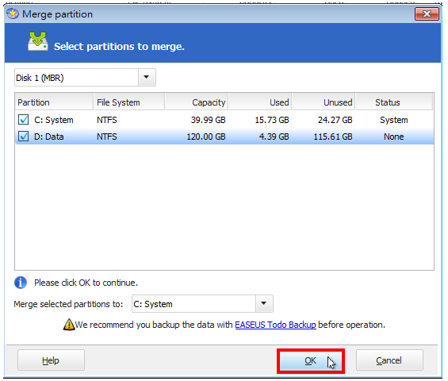448x381 pixels.
Task: Open the Help button
Action: pyautogui.click(x=51, y=360)
